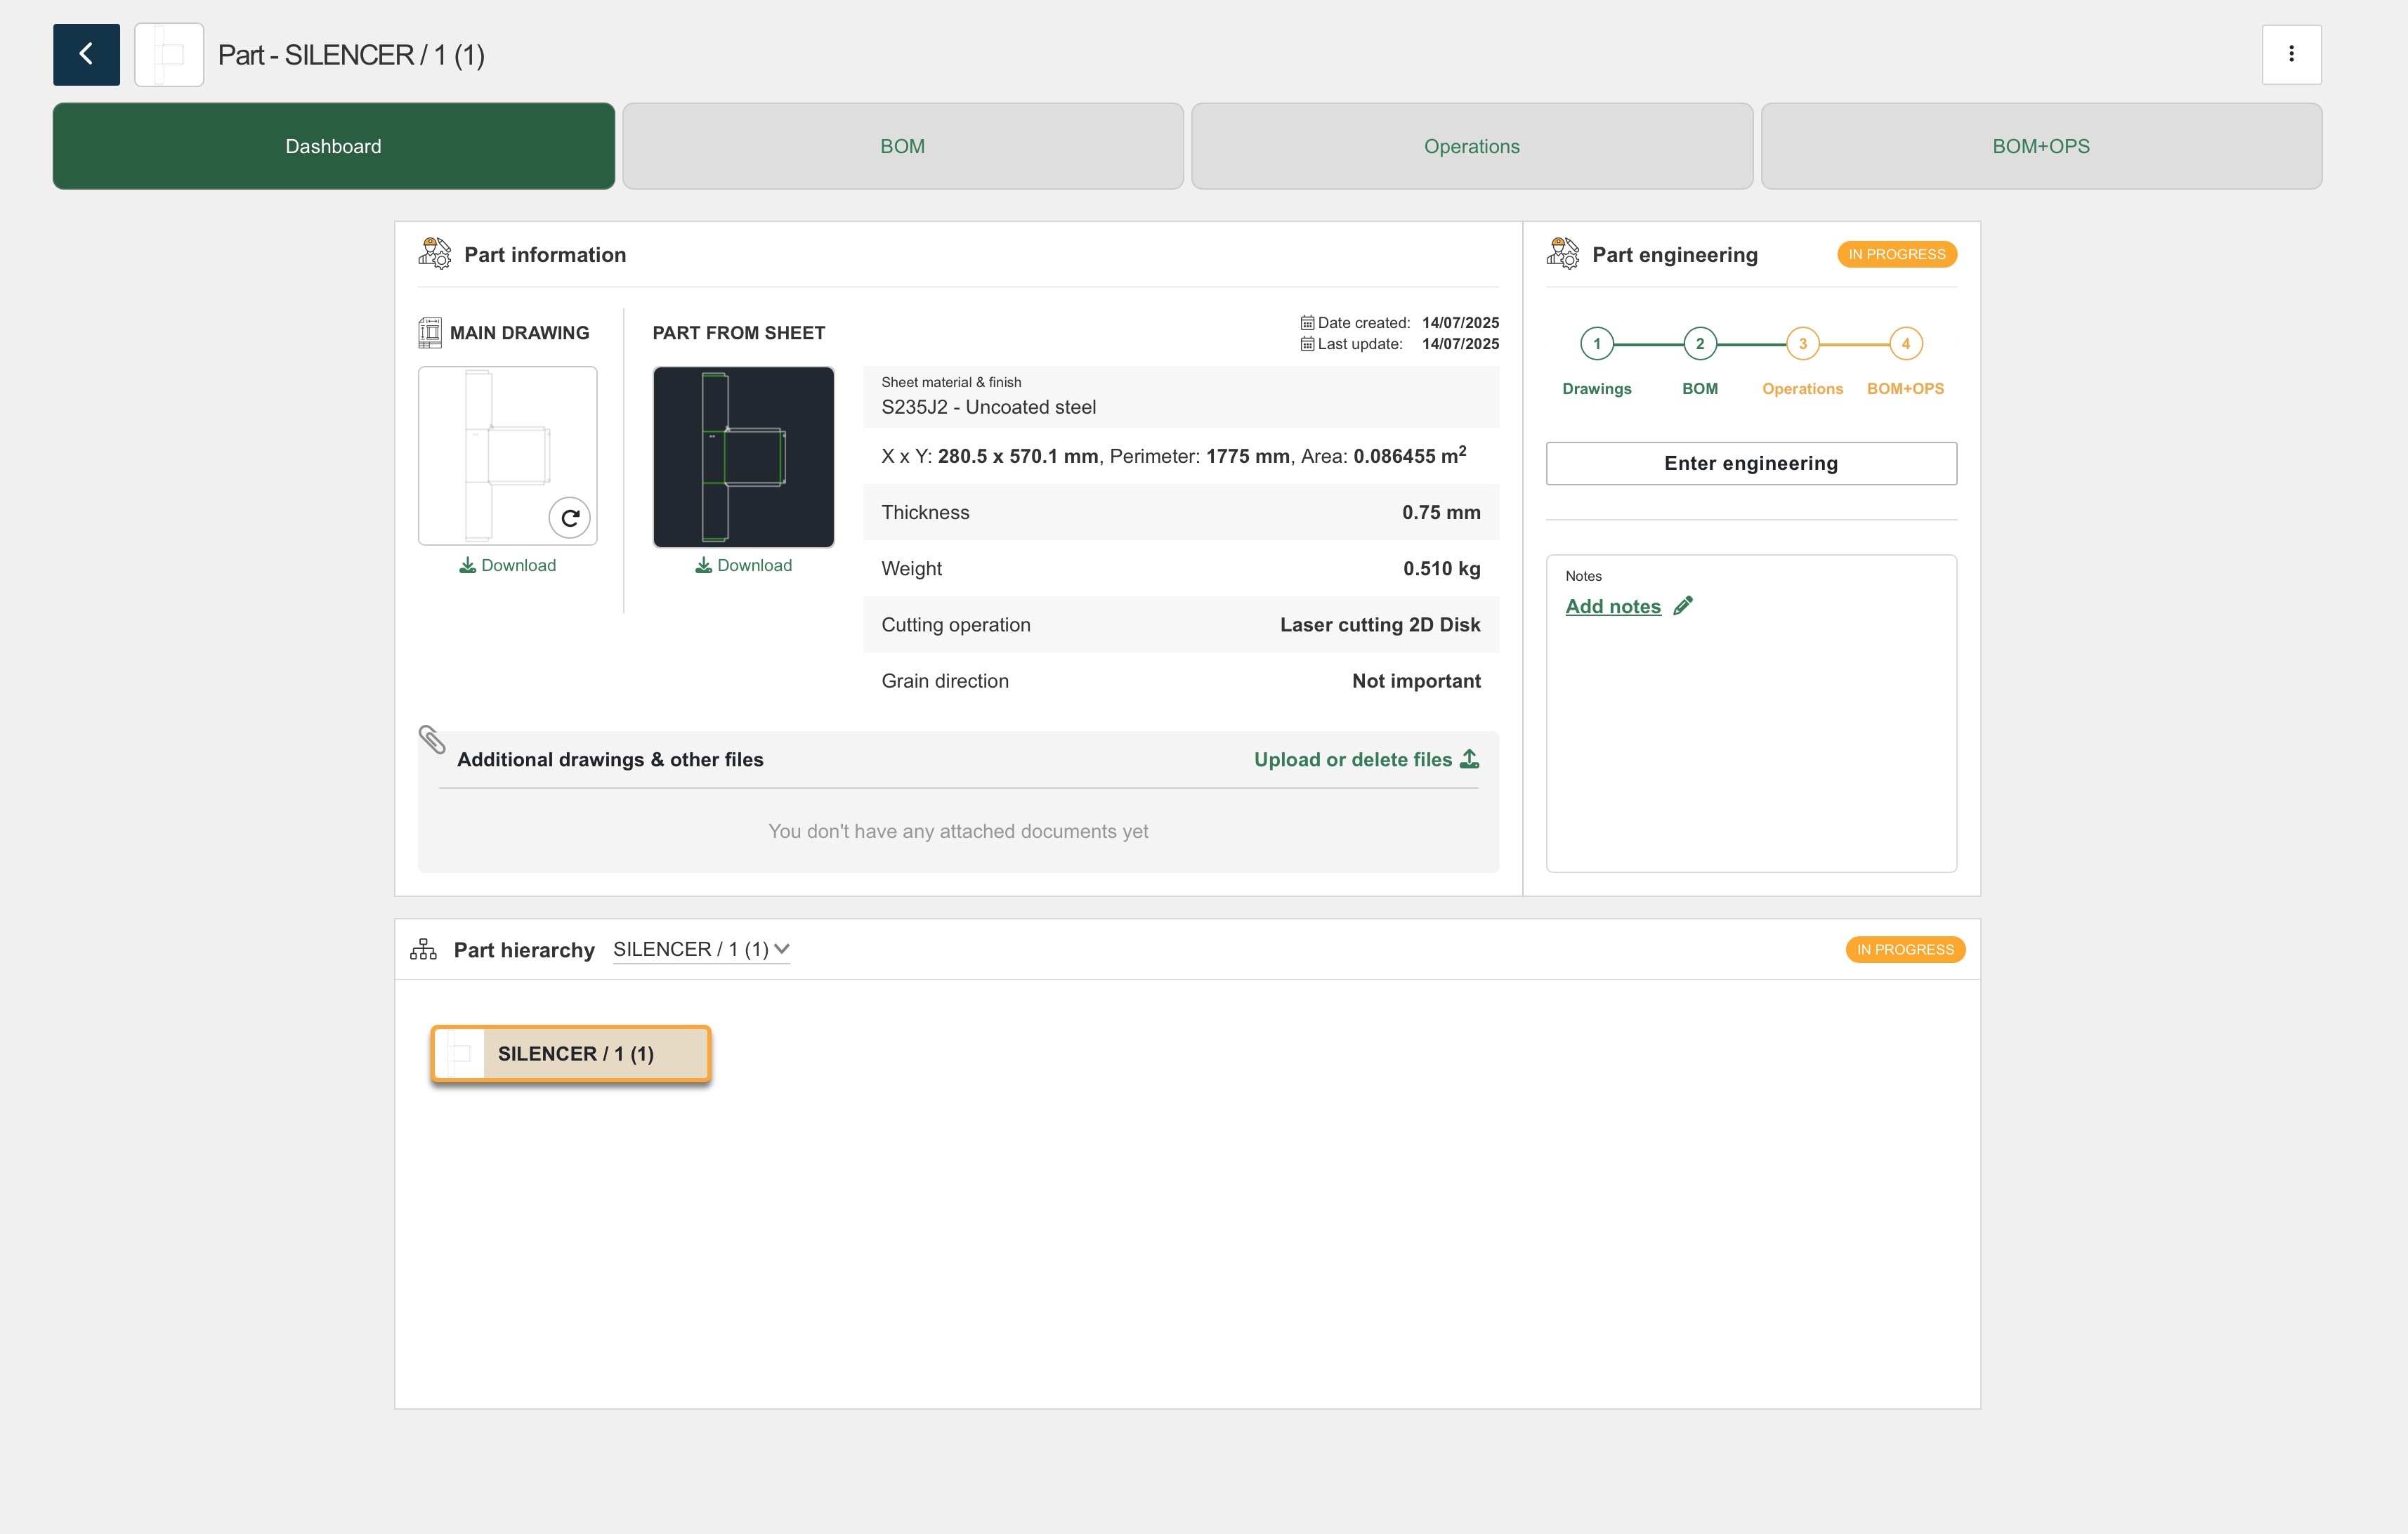Download the main drawing file
Image resolution: width=2408 pixels, height=1534 pixels.
(508, 565)
